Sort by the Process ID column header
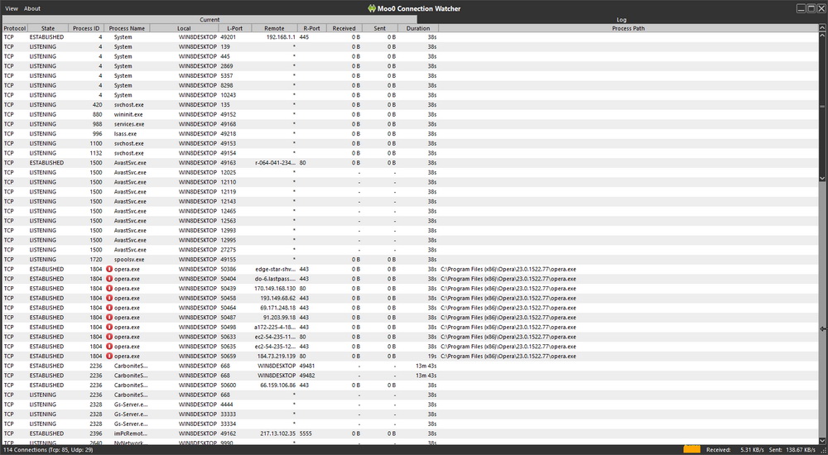Screen dimensions: 828x455 click(86, 28)
